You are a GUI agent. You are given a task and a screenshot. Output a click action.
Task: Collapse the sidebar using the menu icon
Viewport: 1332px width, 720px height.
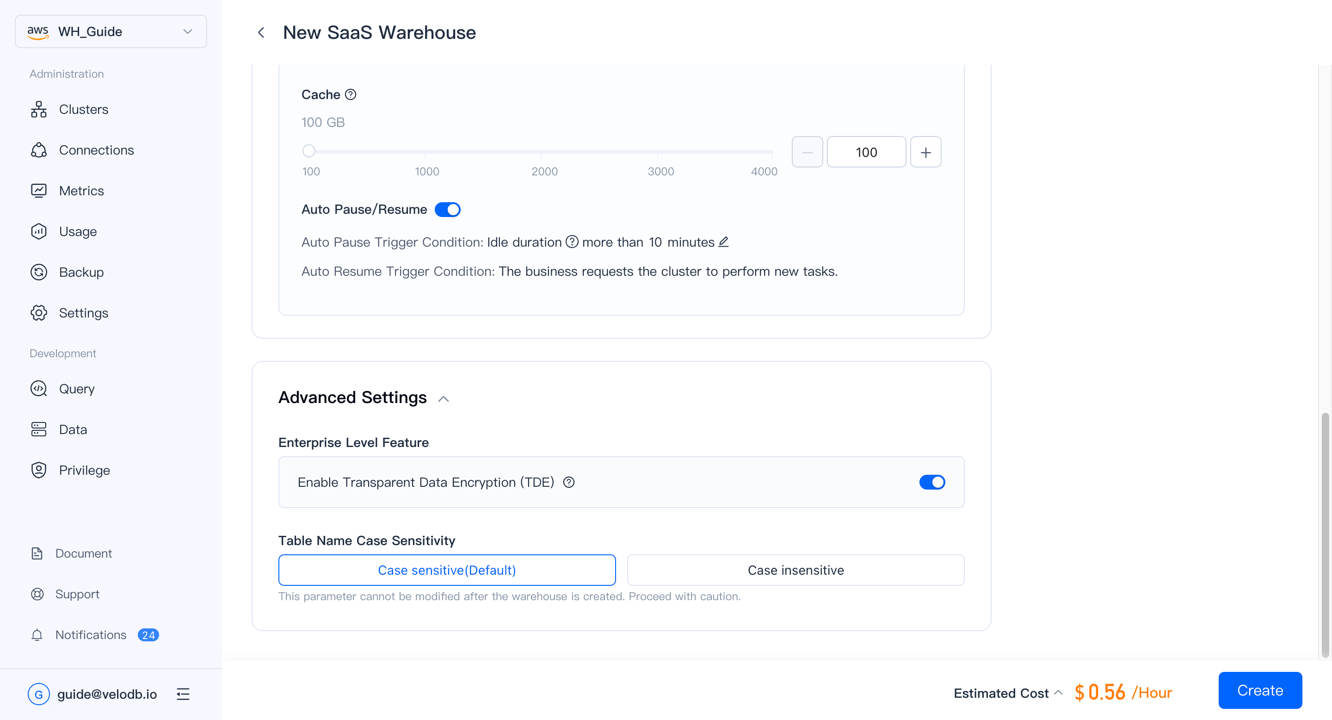pos(183,694)
